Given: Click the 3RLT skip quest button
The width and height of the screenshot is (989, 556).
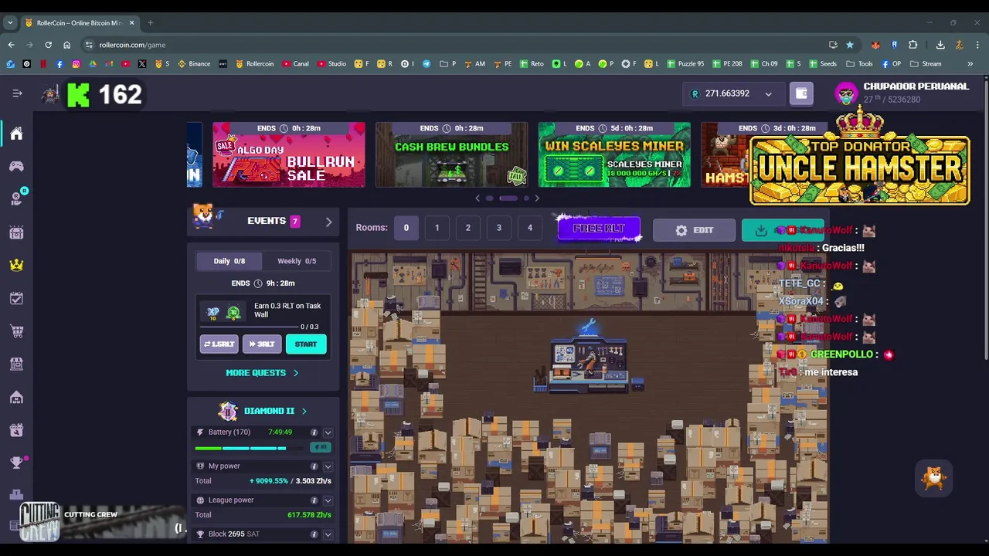Looking at the screenshot, I should 262,344.
